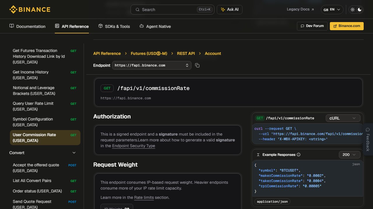Viewport: 373px width, 209px height.
Task: Open the Agent Native tab
Action: click(x=155, y=26)
